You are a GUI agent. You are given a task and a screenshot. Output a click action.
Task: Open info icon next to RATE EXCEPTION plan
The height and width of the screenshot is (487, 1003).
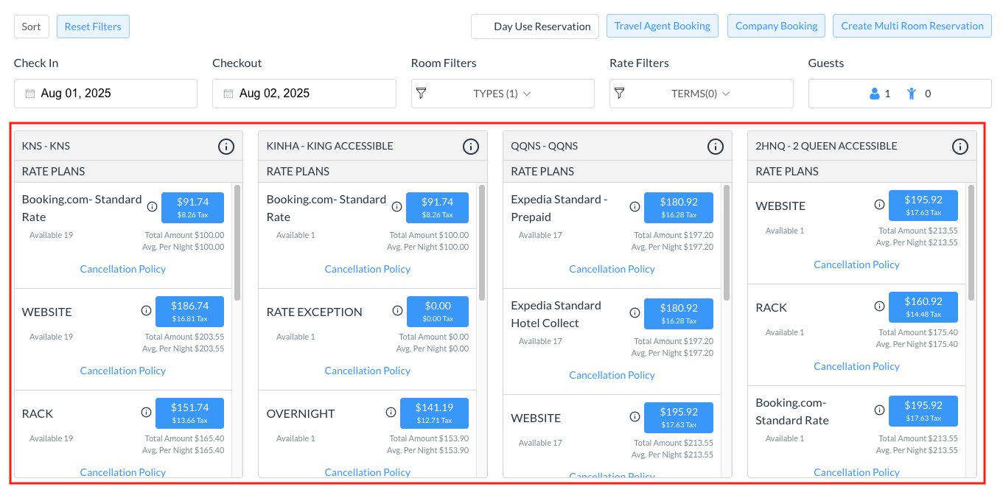pyautogui.click(x=398, y=311)
